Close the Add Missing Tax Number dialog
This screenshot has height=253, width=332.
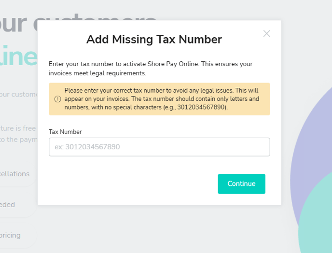(267, 33)
